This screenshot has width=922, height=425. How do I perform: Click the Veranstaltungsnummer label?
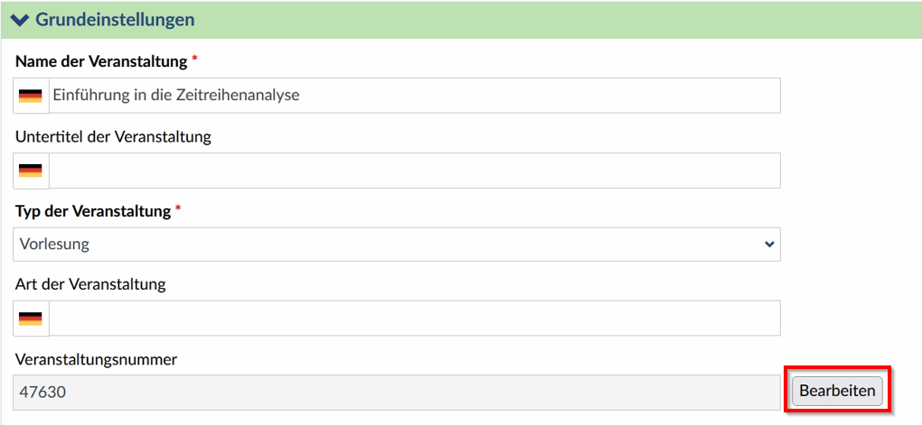(97, 359)
